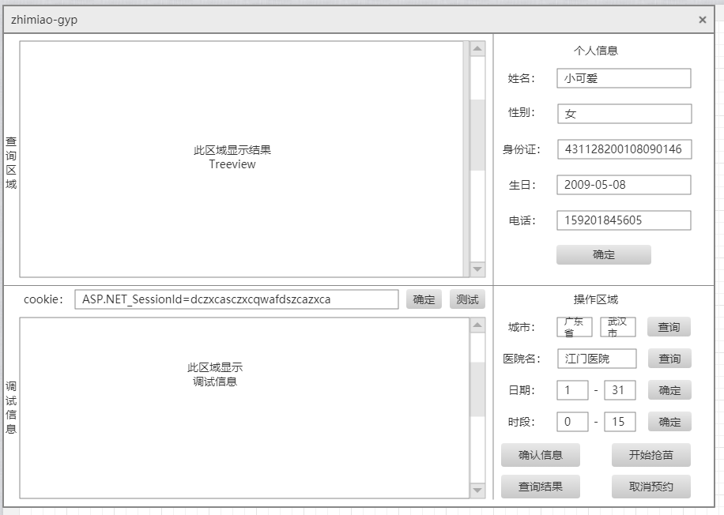The width and height of the screenshot is (724, 515).
Task: Select the 性别 field containing 女
Action: point(624,114)
